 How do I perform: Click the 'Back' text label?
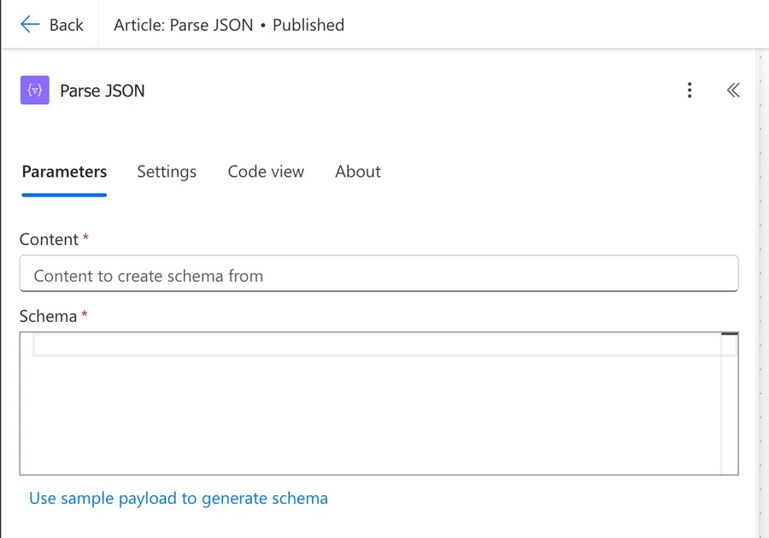pos(66,25)
